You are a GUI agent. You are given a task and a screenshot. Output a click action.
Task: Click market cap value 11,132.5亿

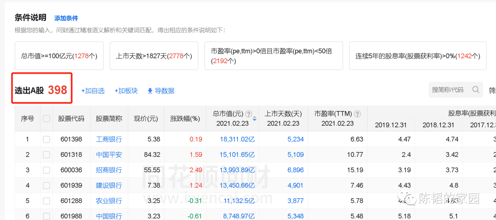click(239, 201)
